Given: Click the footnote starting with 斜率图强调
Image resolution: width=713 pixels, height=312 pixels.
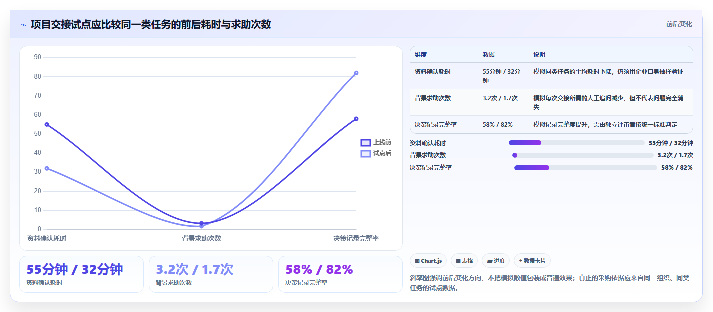Looking at the screenshot, I should coord(549,283).
